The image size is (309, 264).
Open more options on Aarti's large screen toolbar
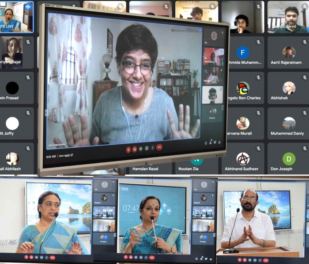pyautogui.click(x=153, y=147)
